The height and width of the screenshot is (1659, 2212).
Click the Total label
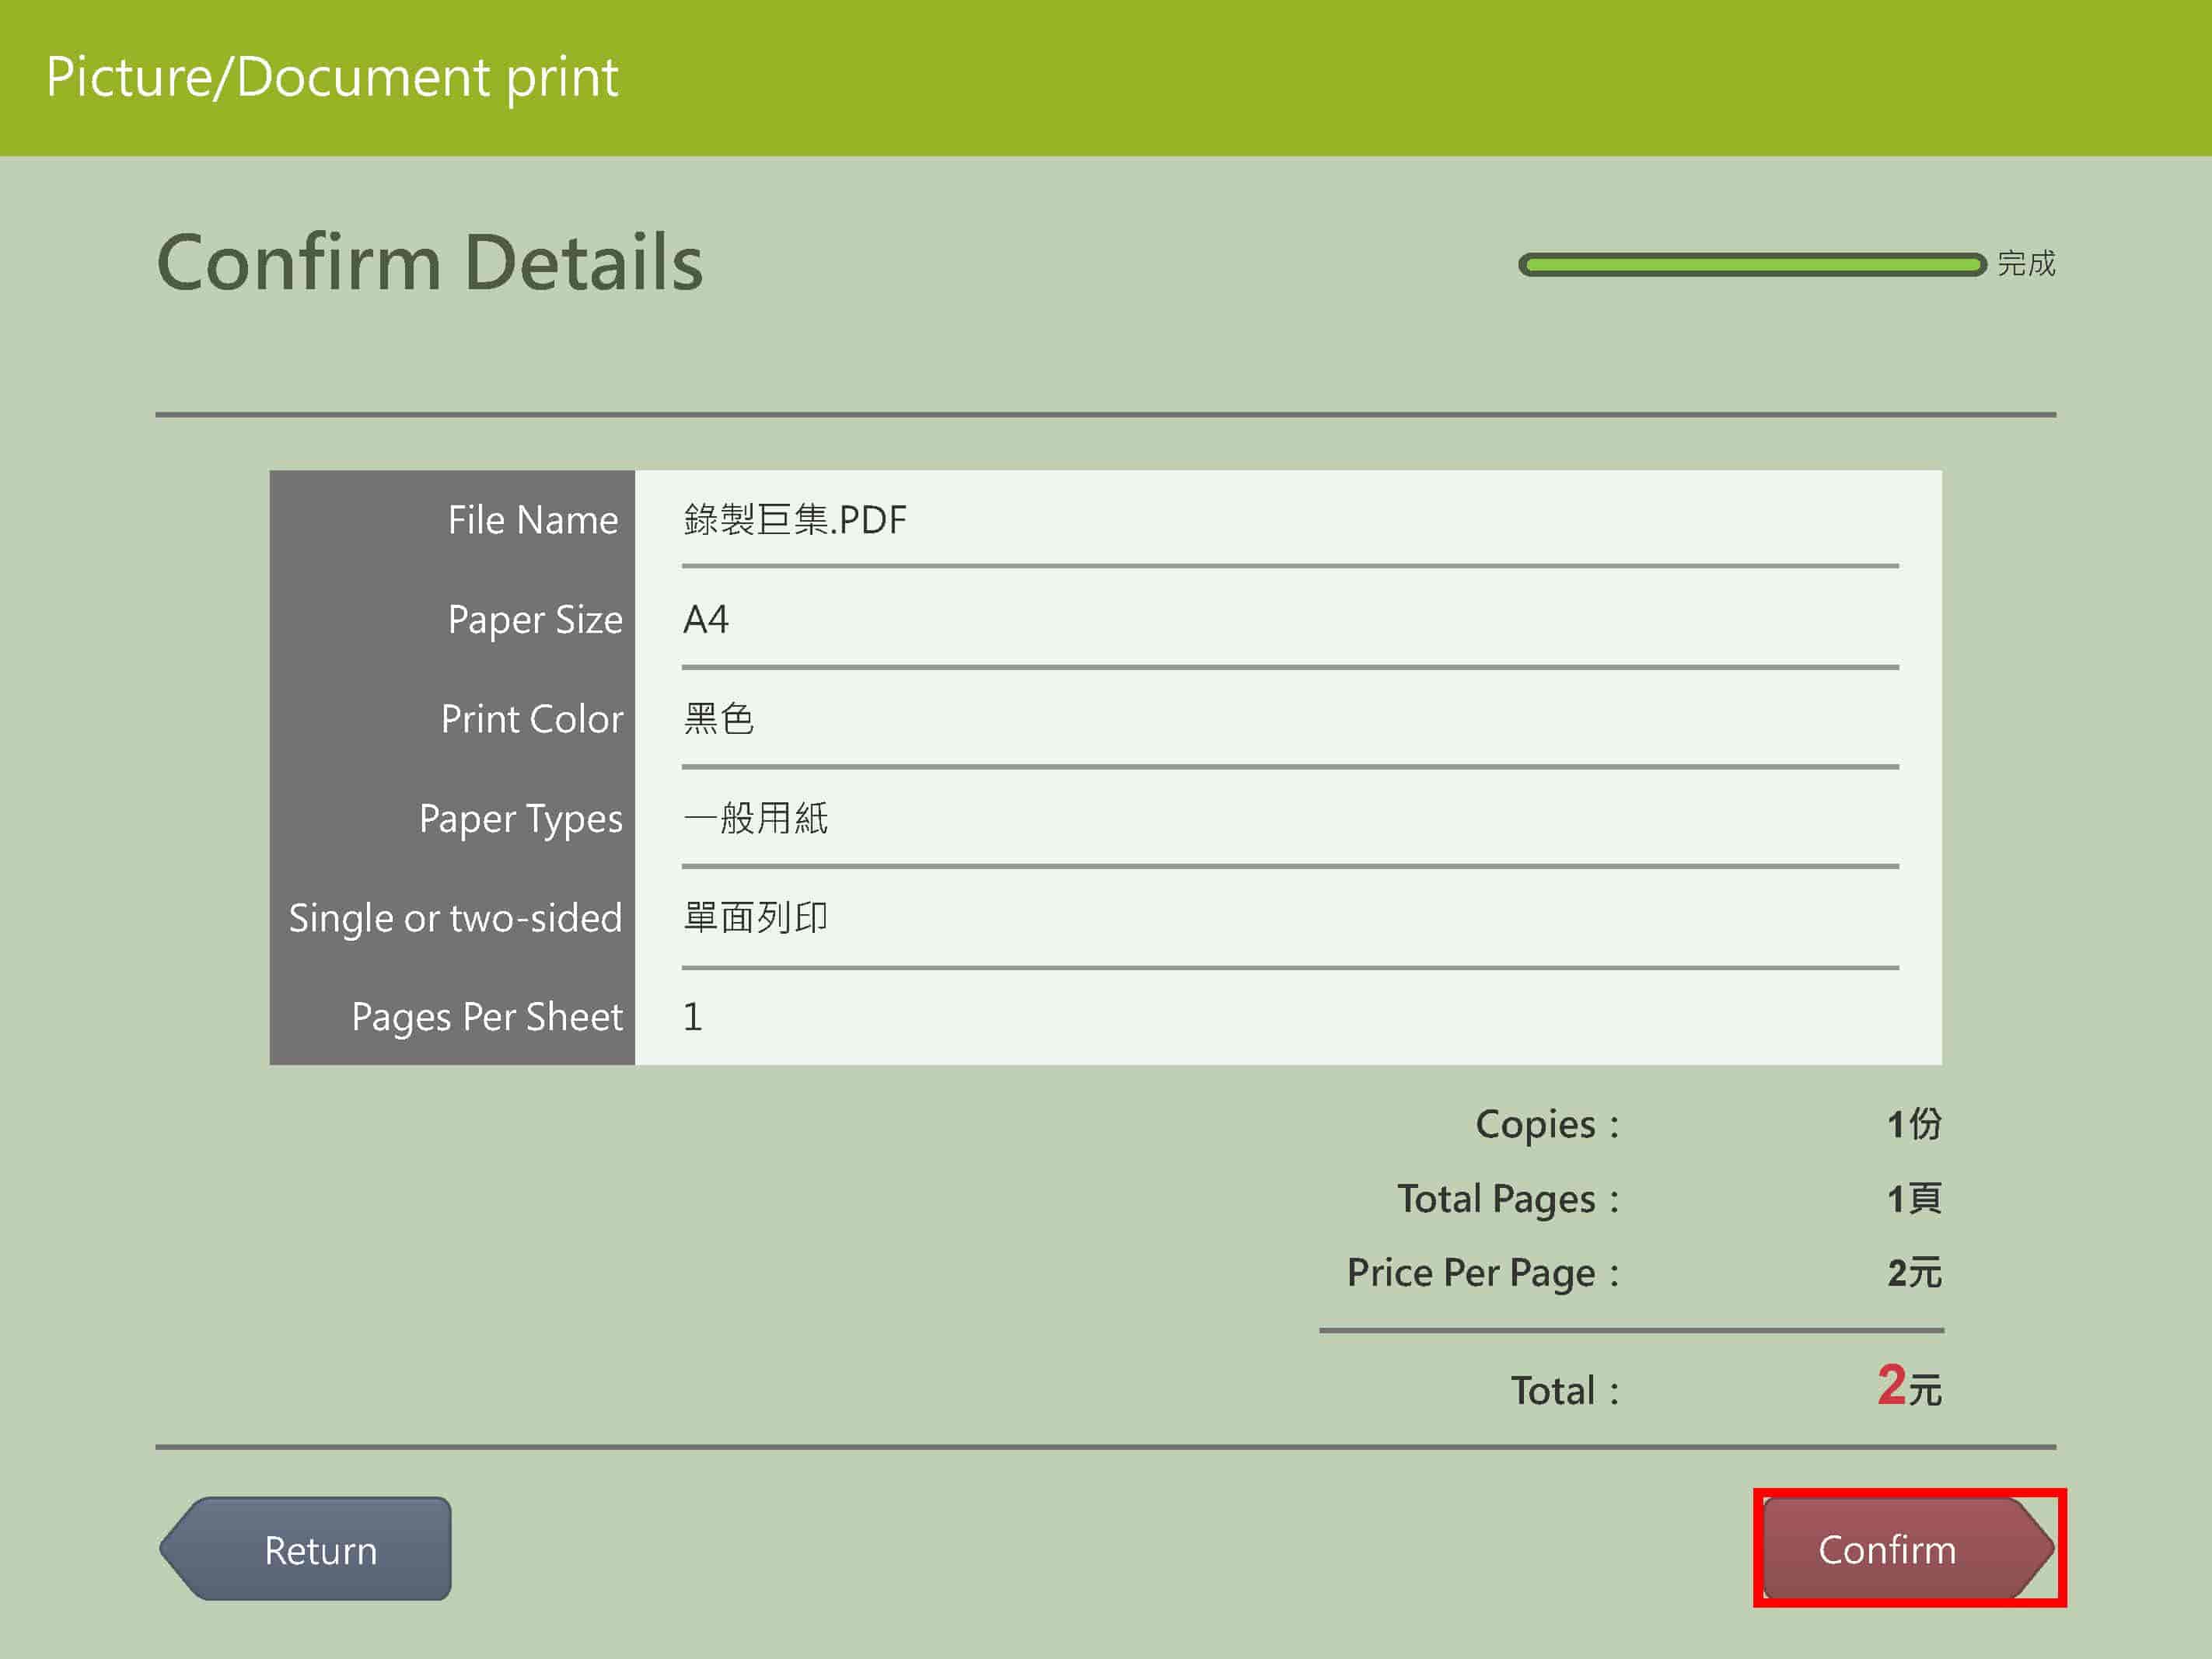click(1564, 1391)
